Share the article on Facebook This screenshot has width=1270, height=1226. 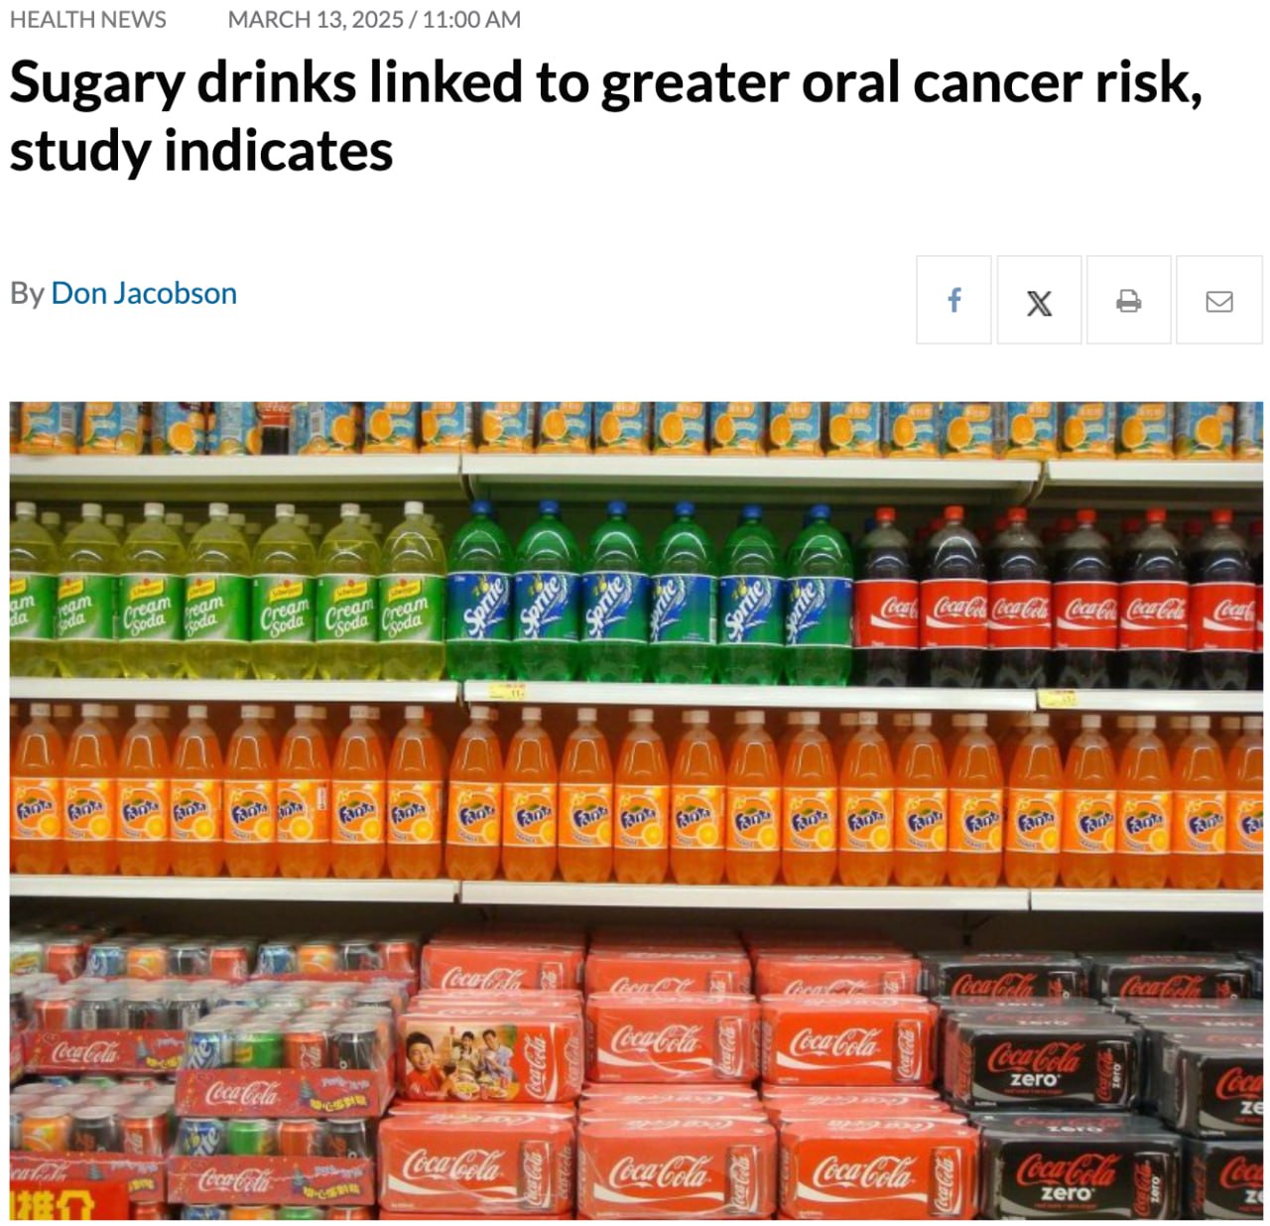pos(953,300)
